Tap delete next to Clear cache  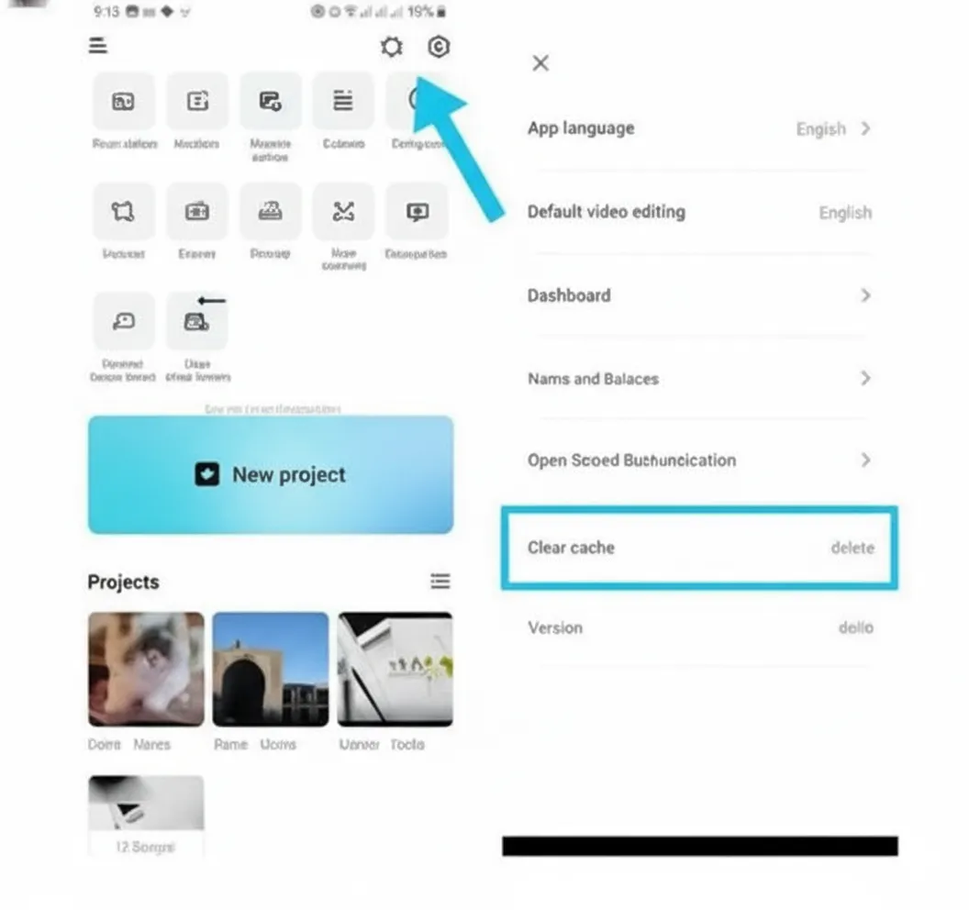pyautogui.click(x=852, y=548)
